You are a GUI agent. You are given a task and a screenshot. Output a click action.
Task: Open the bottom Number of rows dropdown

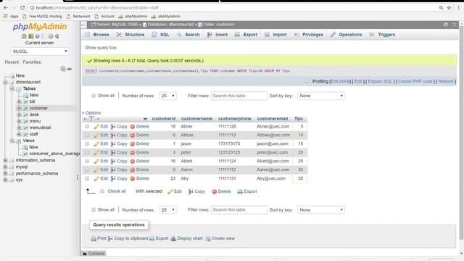click(167, 210)
